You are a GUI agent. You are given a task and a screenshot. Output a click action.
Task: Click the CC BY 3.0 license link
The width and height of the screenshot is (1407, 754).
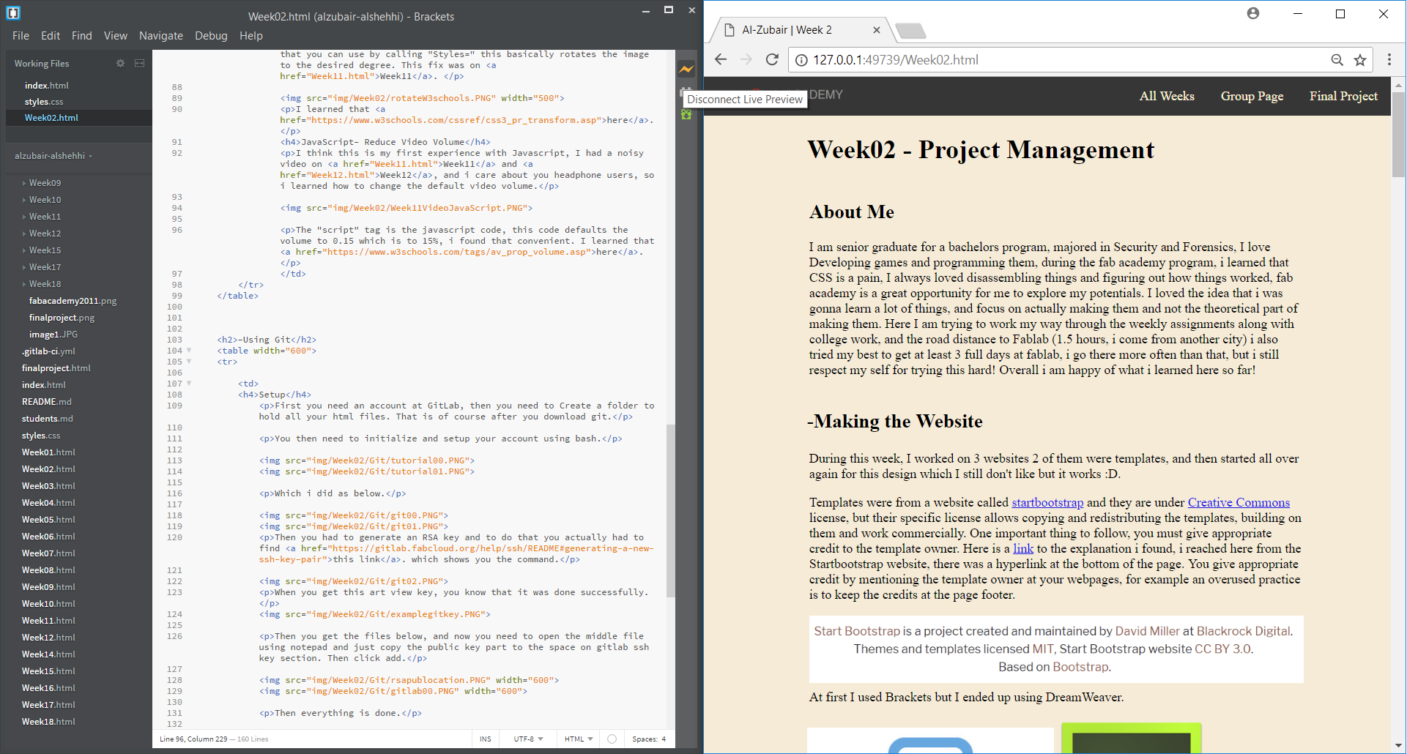1222,649
